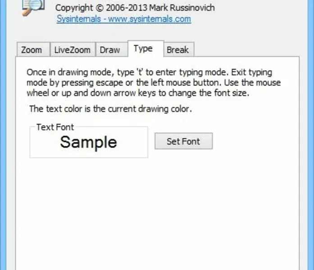This screenshot has height=270, width=314.
Task: Click the Sample font preview text
Action: (88, 142)
